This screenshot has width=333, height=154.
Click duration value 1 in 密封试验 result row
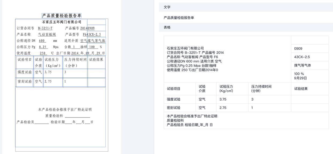pos(270,108)
